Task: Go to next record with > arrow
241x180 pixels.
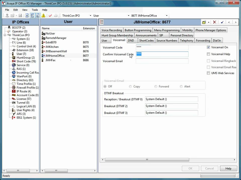Action: tap(236, 22)
